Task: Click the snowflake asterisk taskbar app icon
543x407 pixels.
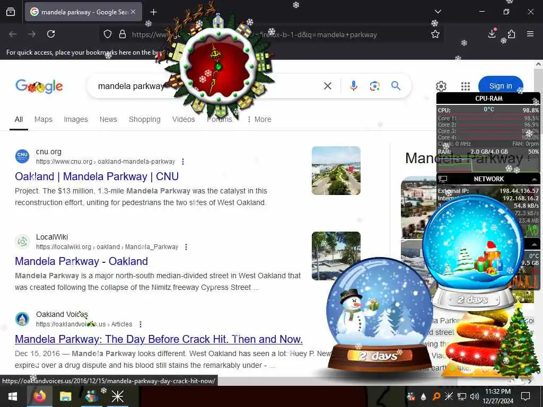Action: pyautogui.click(x=117, y=396)
